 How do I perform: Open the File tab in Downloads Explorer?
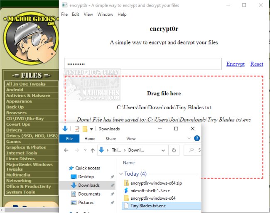pyautogui.click(x=69, y=139)
